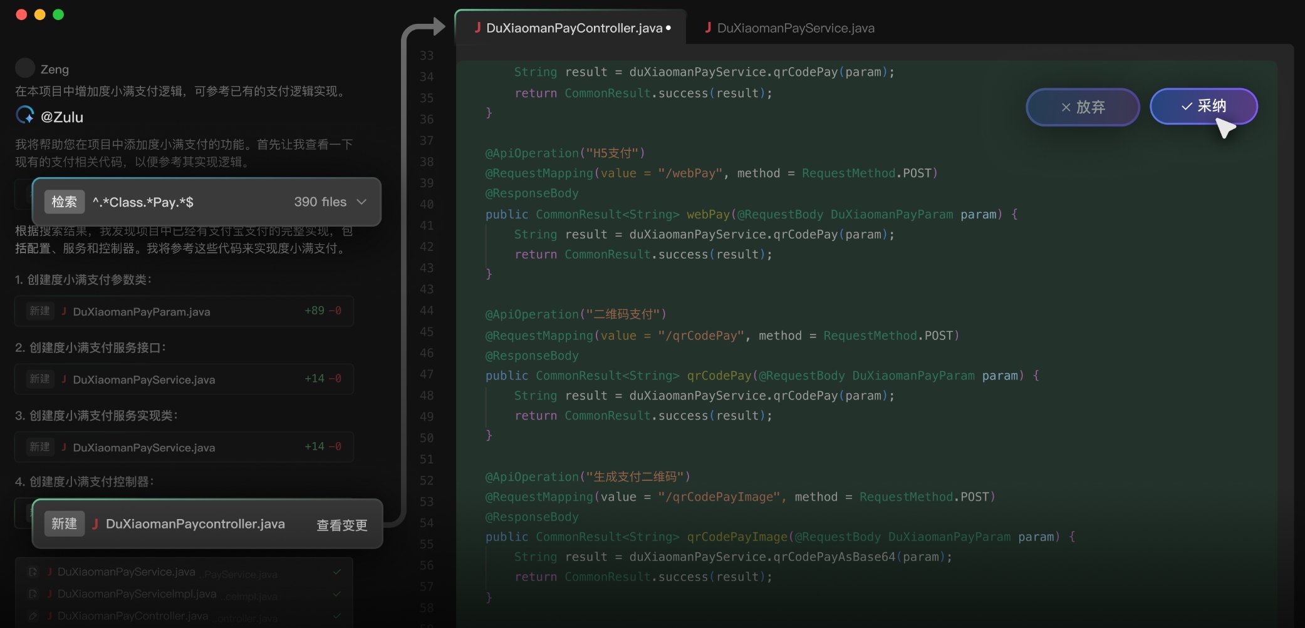Screen dimensions: 1305x628
Task: Click edit pencil icon beside DuXiaomanPayController.java
Action: tap(33, 616)
